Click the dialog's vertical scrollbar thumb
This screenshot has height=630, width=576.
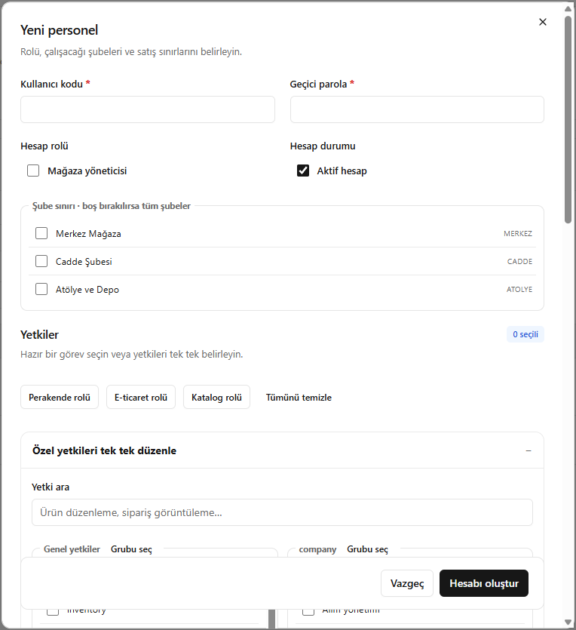point(568,119)
